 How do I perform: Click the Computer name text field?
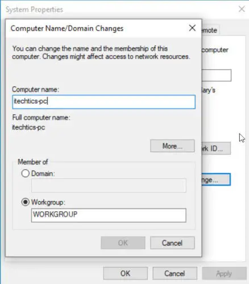pyautogui.click(x=103, y=102)
